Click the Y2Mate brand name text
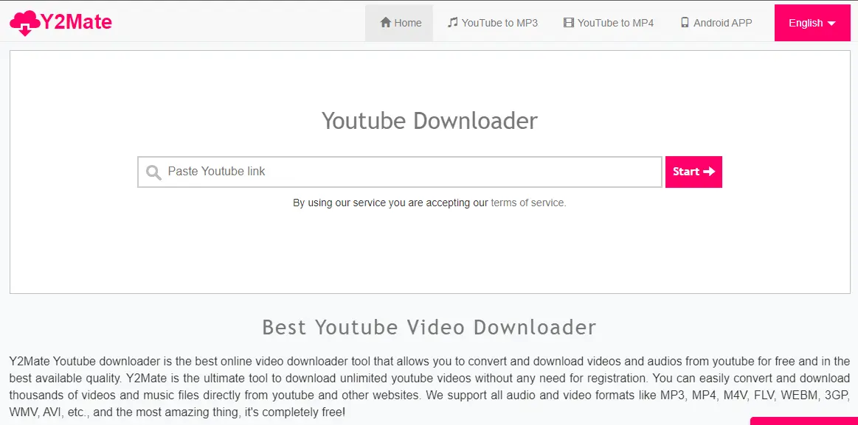 pyautogui.click(x=76, y=22)
